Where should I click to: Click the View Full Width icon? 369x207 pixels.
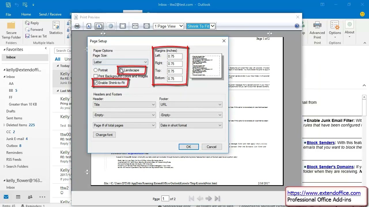pyautogui.click(x=135, y=26)
